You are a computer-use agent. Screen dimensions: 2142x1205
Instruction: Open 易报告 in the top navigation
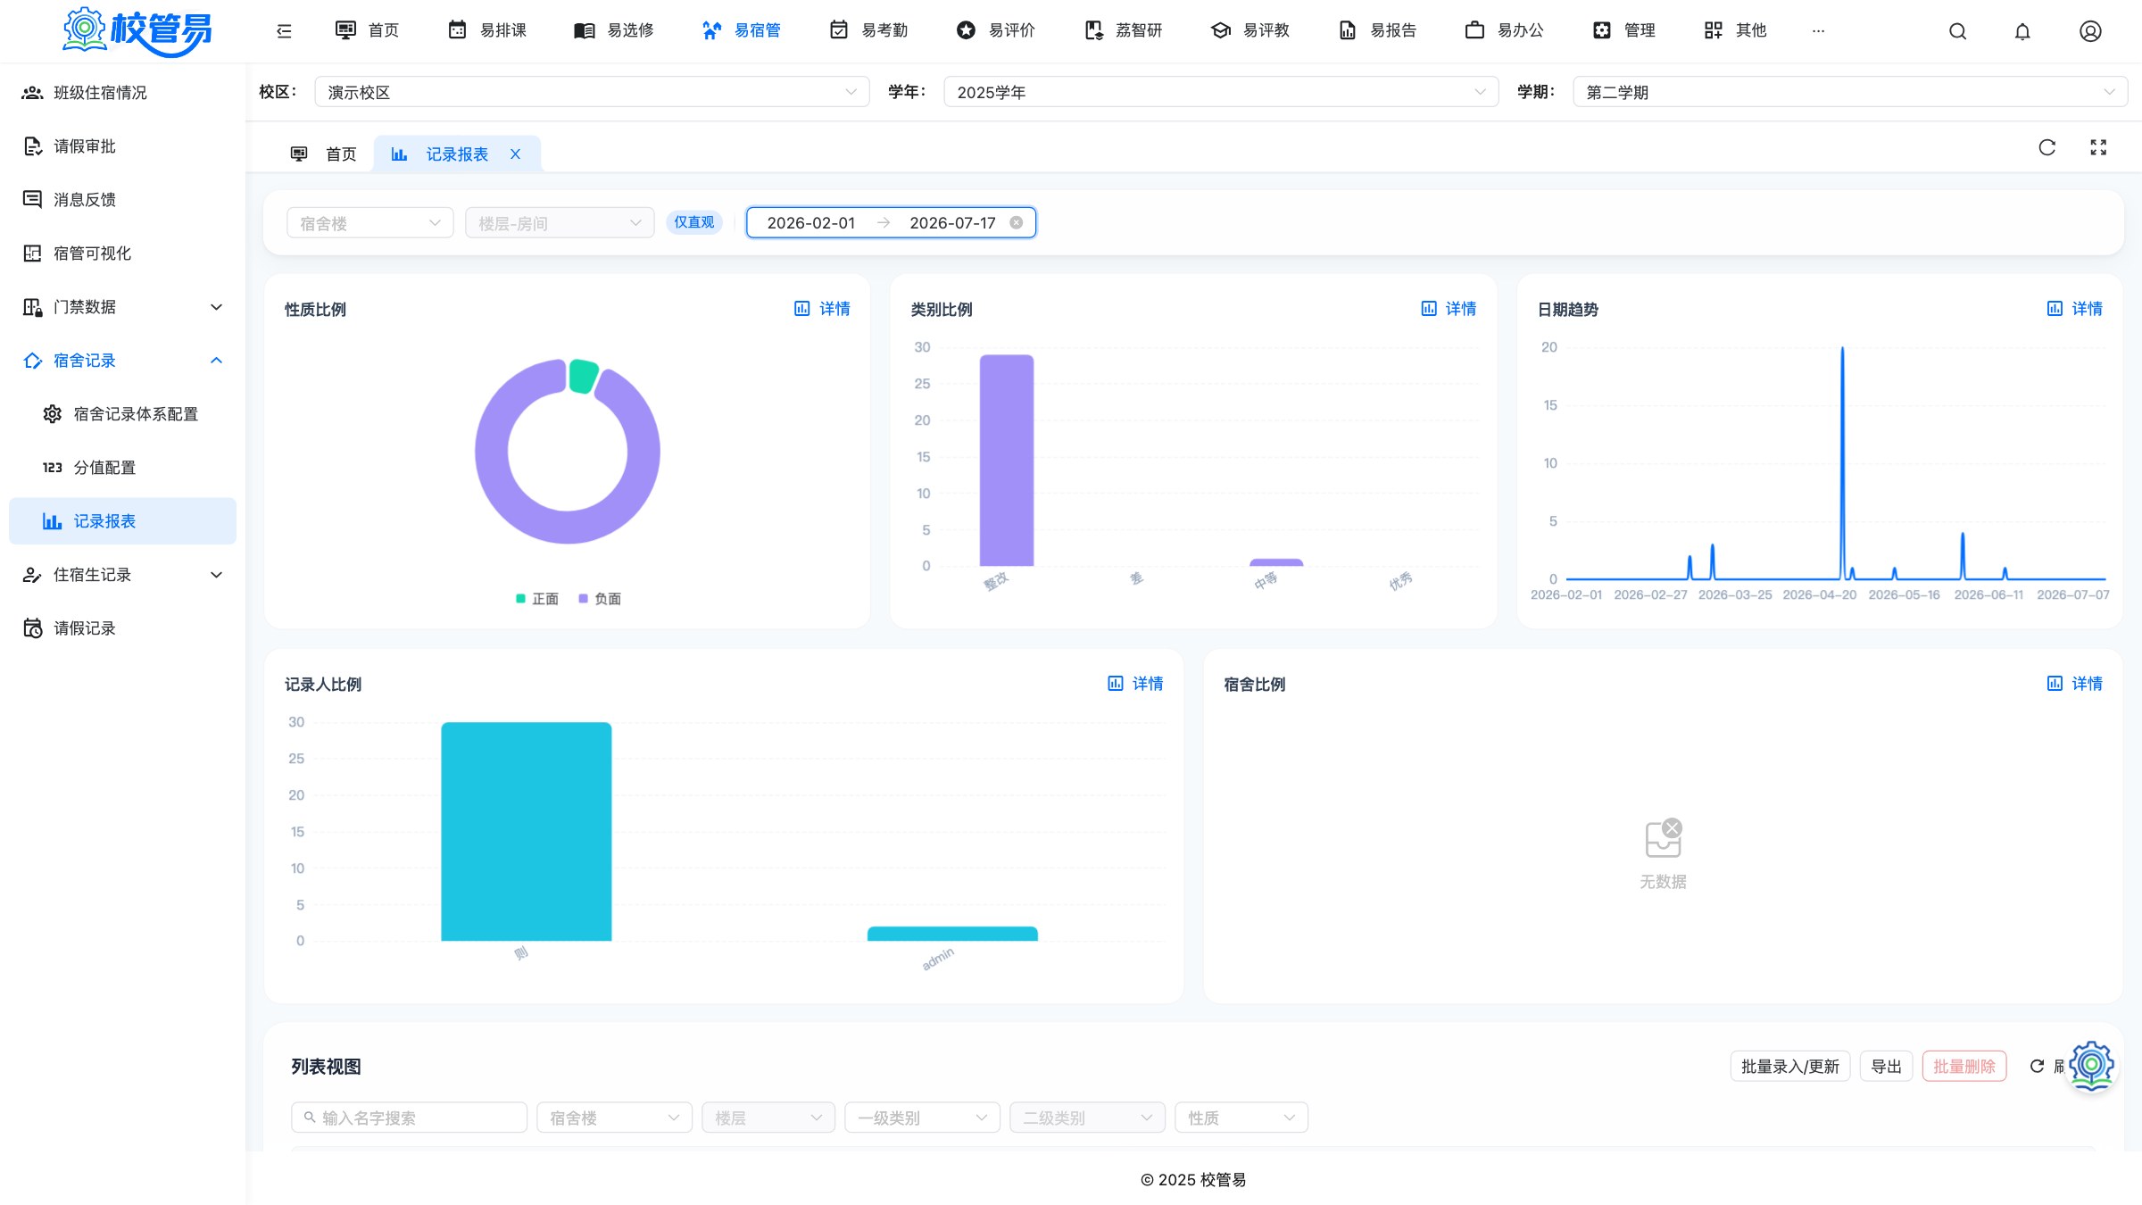coord(1377,30)
